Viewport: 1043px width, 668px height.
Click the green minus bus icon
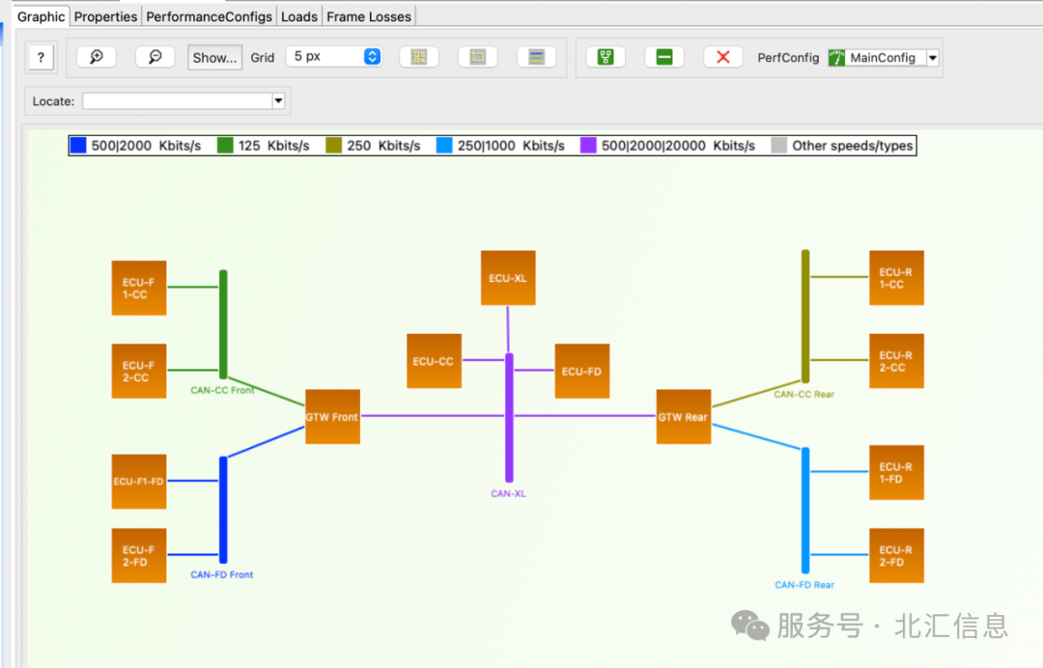click(663, 57)
